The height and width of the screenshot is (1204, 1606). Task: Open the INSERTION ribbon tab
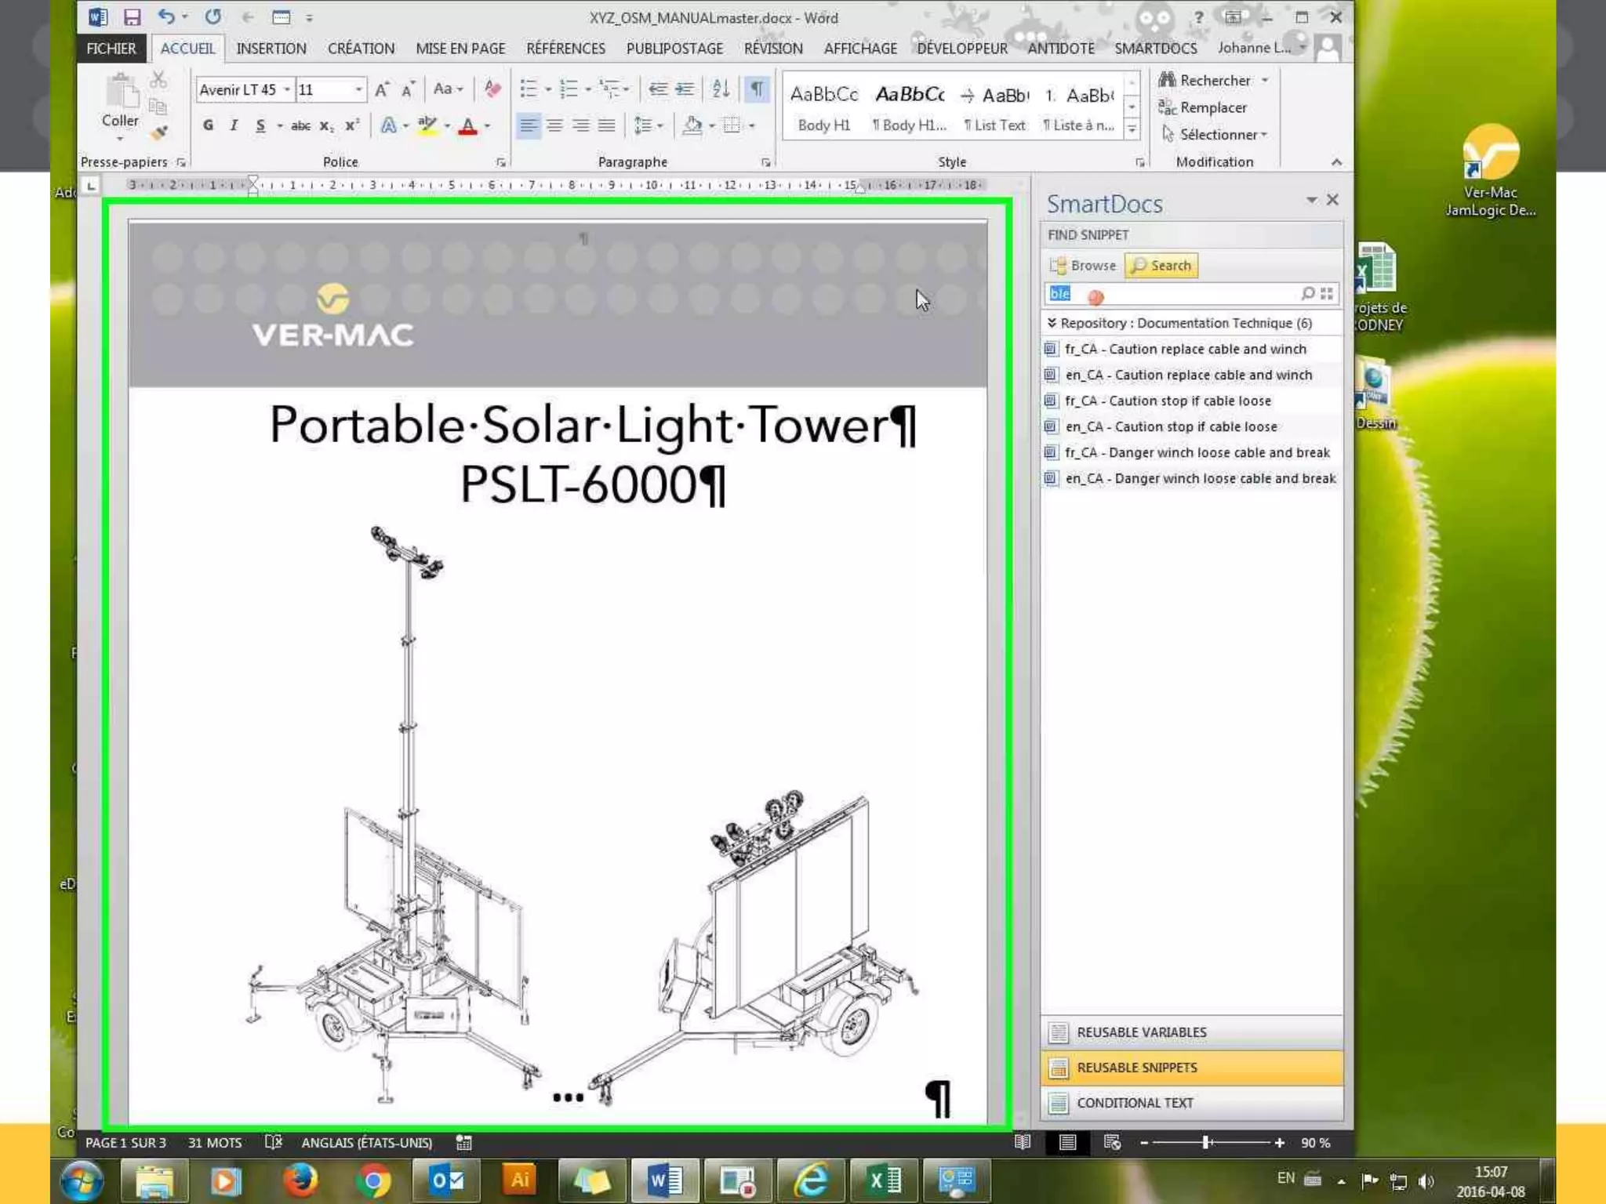point(271,49)
